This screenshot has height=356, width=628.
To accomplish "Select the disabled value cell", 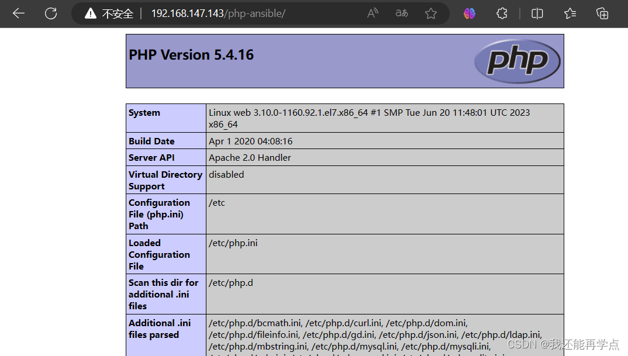I will (x=385, y=180).
